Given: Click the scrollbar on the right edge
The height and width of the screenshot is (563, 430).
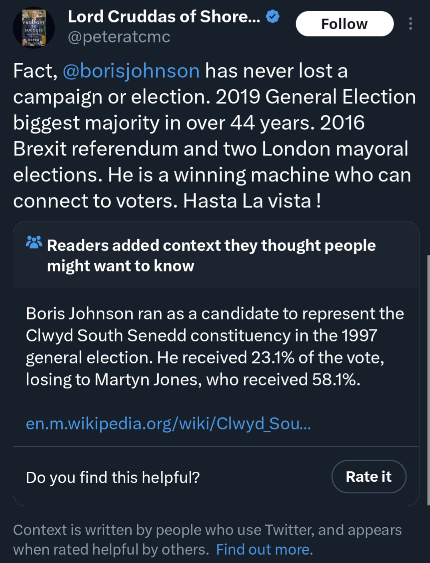Looking at the screenshot, I should point(428,380).
